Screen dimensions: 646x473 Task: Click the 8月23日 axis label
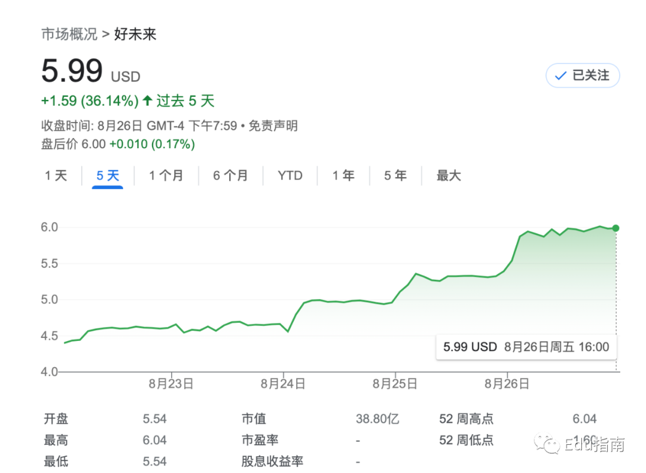click(171, 384)
